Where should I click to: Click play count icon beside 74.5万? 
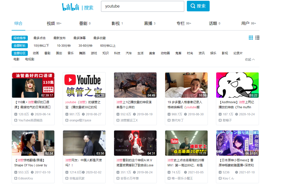(169, 172)
